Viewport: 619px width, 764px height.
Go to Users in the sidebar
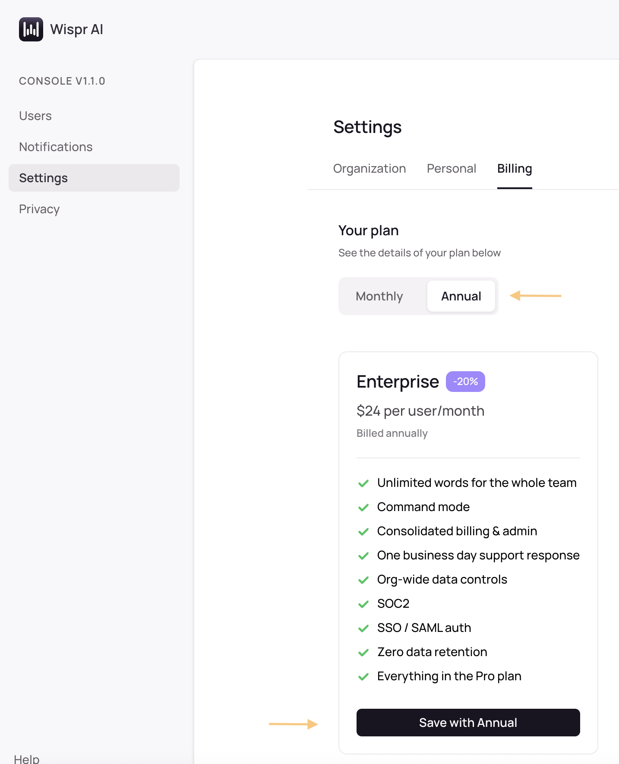point(35,116)
